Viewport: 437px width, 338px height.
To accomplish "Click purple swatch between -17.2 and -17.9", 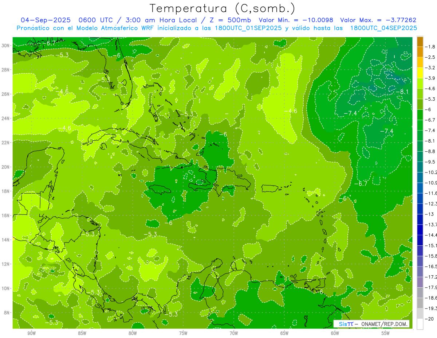I will (x=420, y=282).
